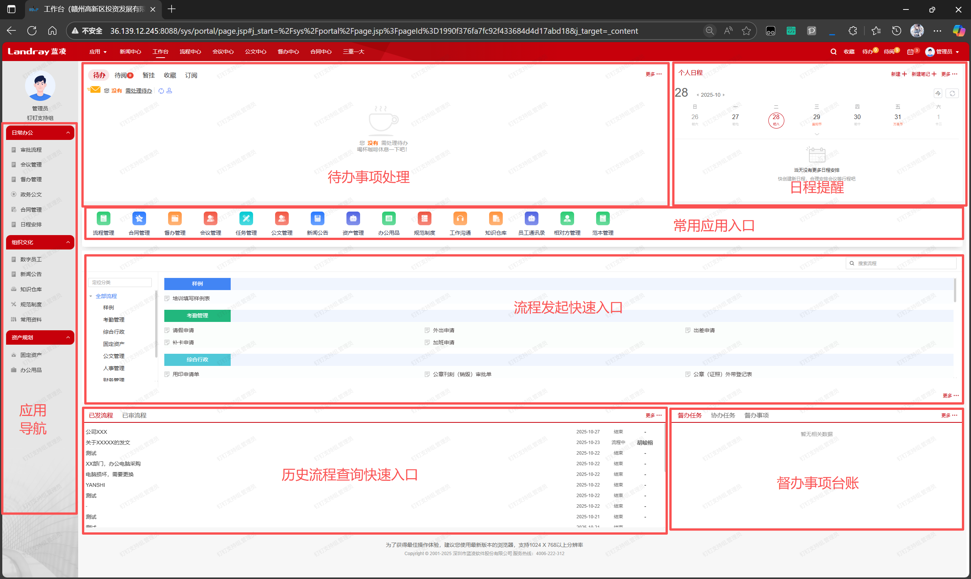Screen dimensions: 971x579
Task: Click the calendar refresh icon
Action: click(x=952, y=94)
